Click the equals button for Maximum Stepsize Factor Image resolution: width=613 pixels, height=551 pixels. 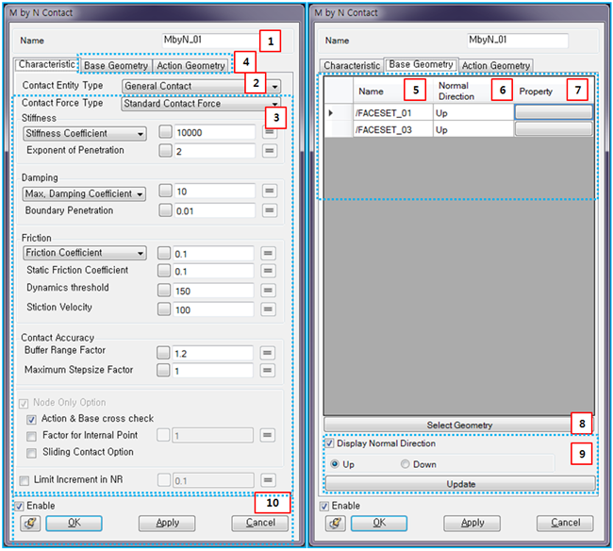(x=268, y=371)
